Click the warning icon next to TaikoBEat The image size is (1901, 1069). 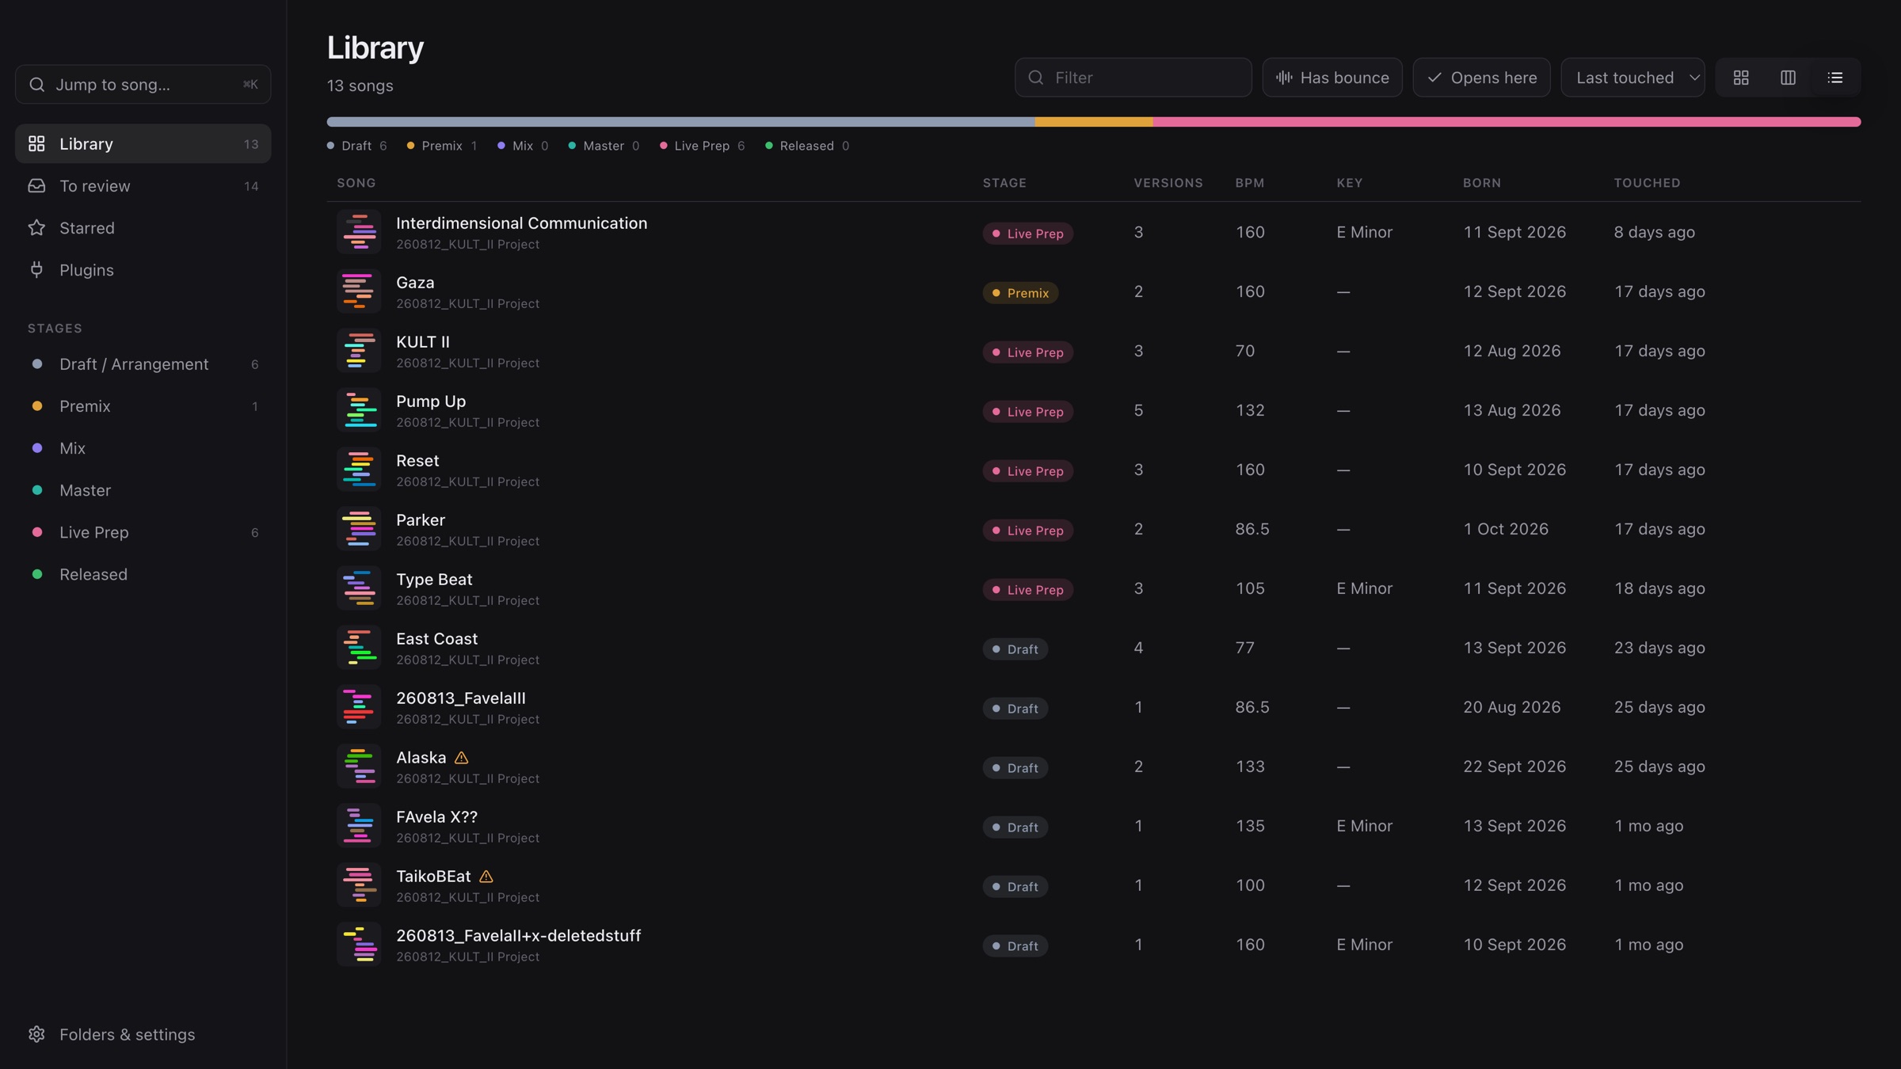[486, 877]
